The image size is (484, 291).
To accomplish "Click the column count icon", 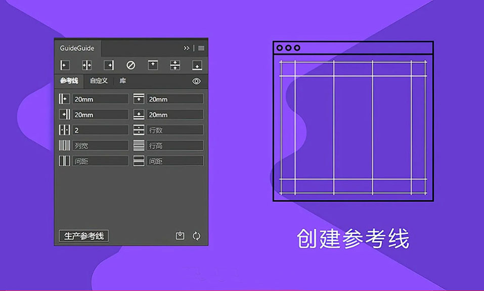I will click(64, 130).
